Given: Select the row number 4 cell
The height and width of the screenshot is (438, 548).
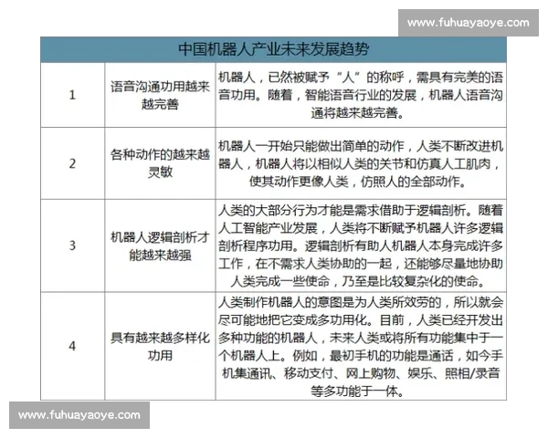Looking at the screenshot, I should [72, 346].
